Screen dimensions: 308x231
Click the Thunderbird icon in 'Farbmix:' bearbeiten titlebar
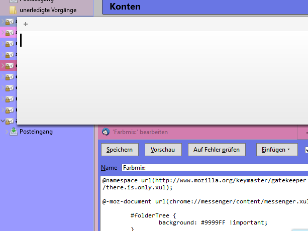pyautogui.click(x=106, y=132)
